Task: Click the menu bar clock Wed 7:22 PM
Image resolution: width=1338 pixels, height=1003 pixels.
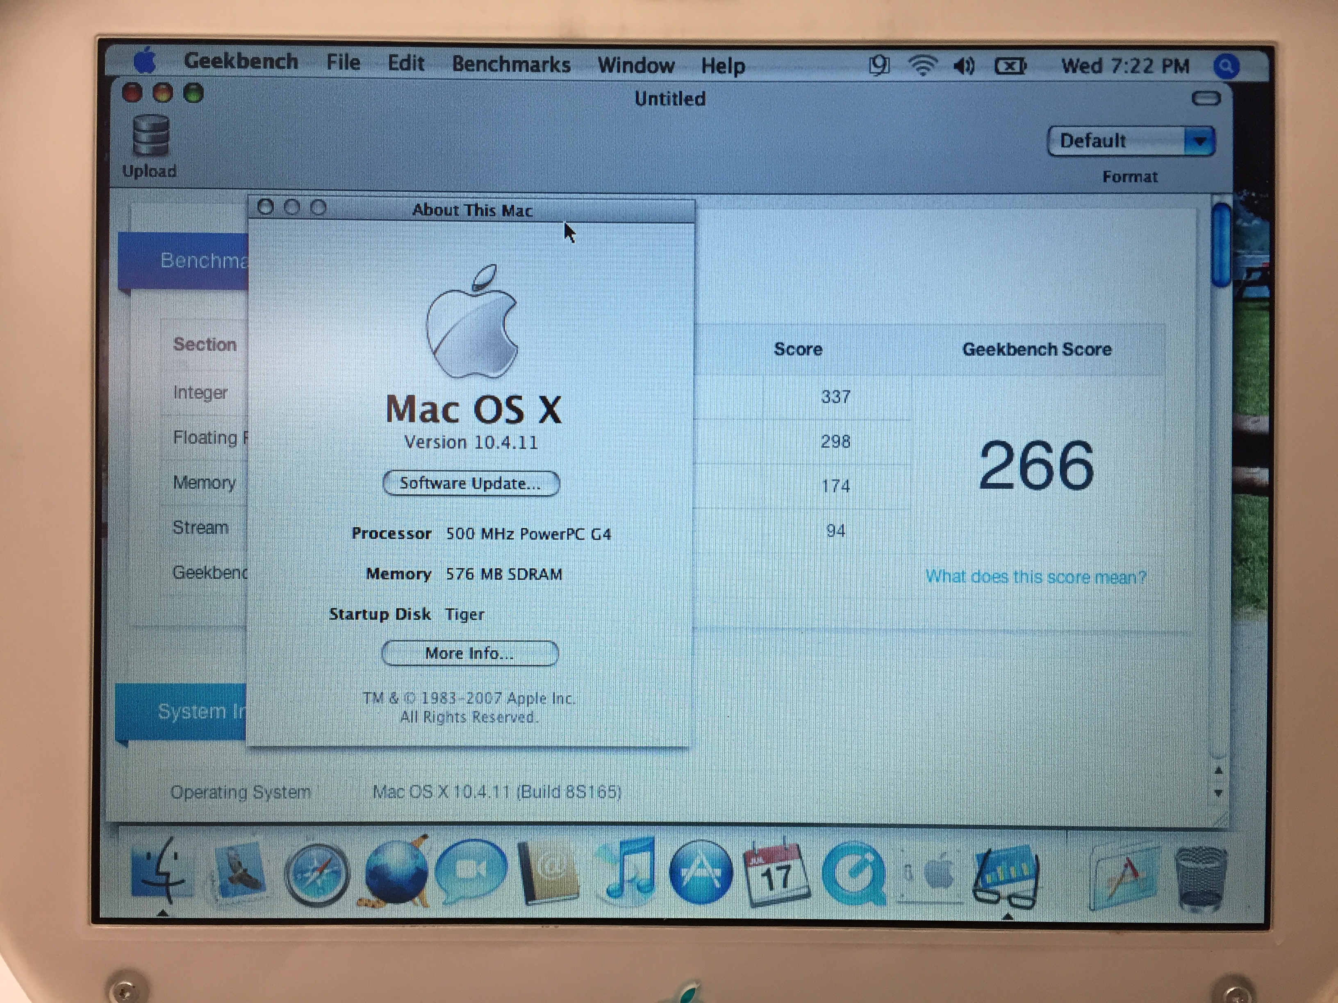Action: (x=1125, y=65)
